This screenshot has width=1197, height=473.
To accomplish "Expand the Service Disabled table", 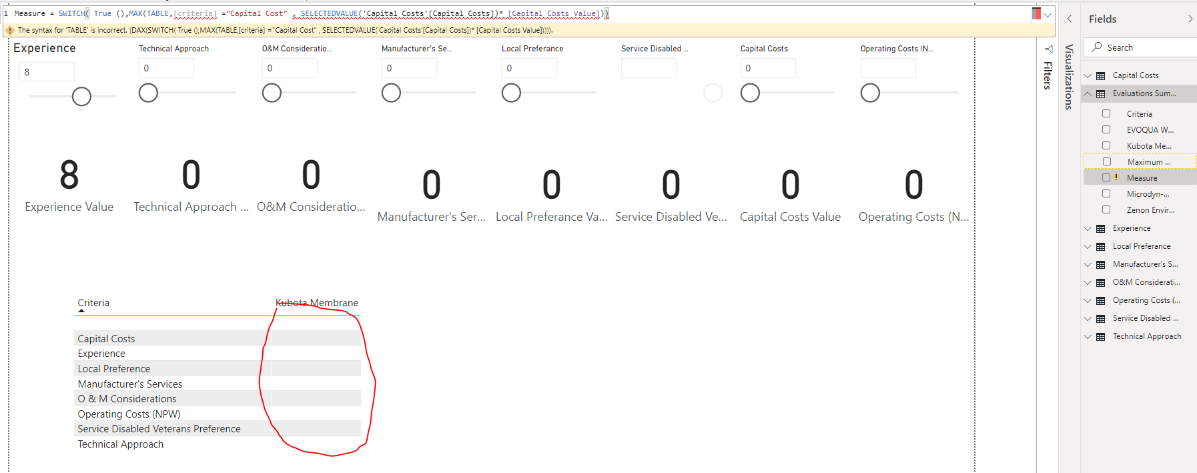I will (x=1088, y=318).
